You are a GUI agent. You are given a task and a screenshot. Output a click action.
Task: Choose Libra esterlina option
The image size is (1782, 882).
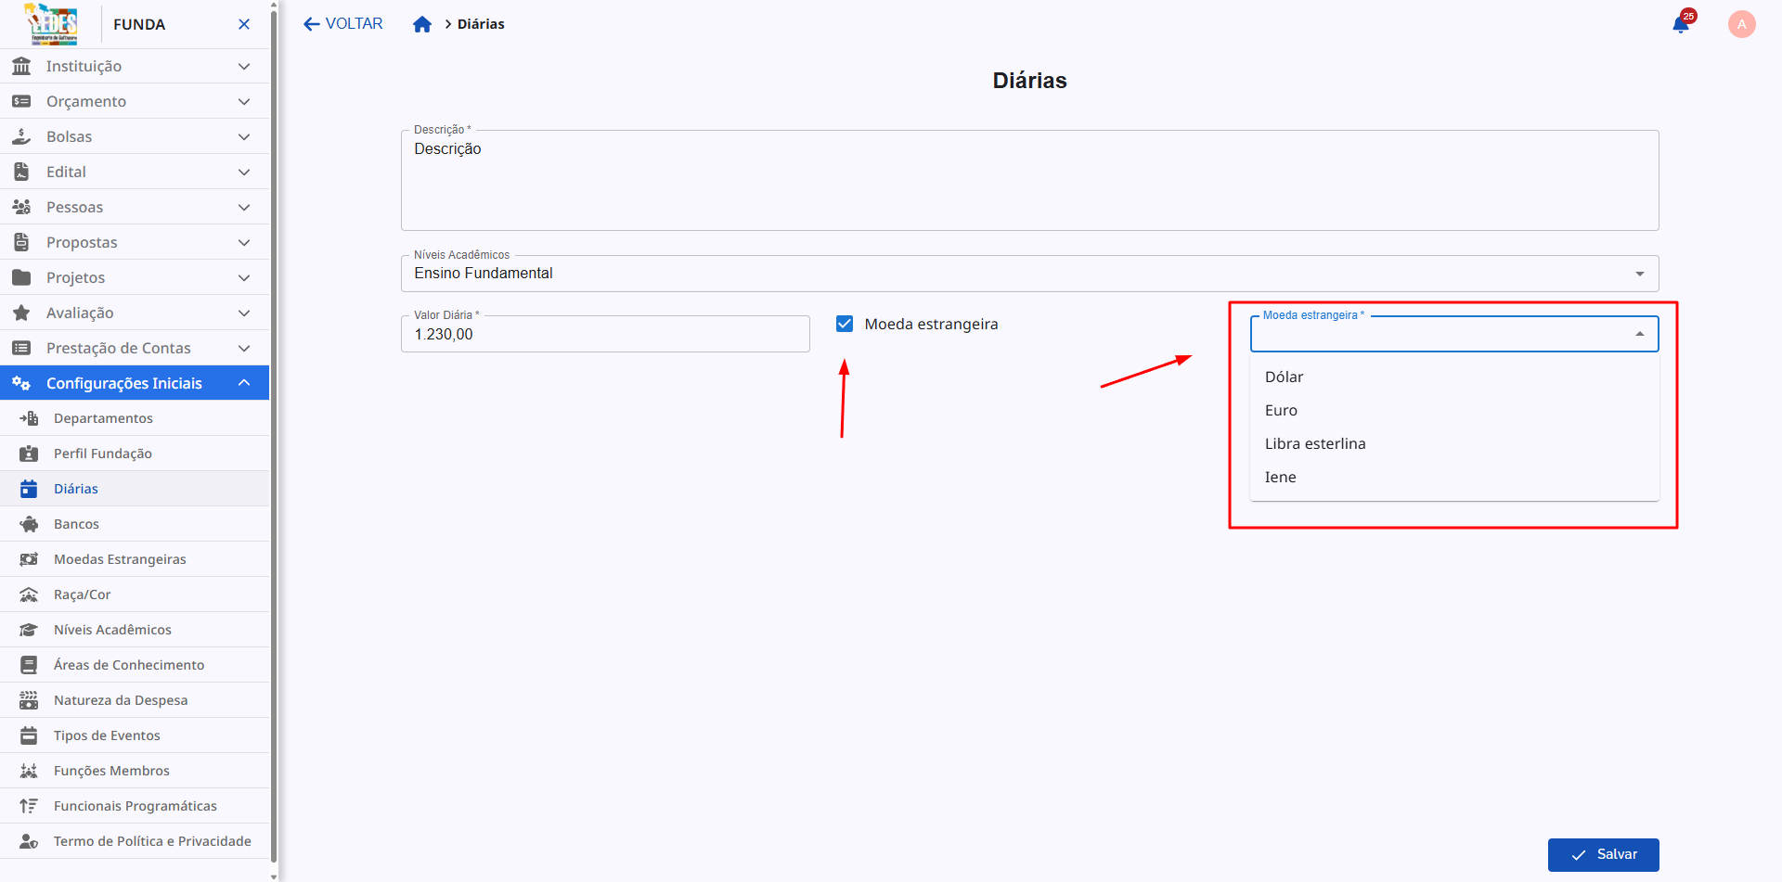(1315, 443)
